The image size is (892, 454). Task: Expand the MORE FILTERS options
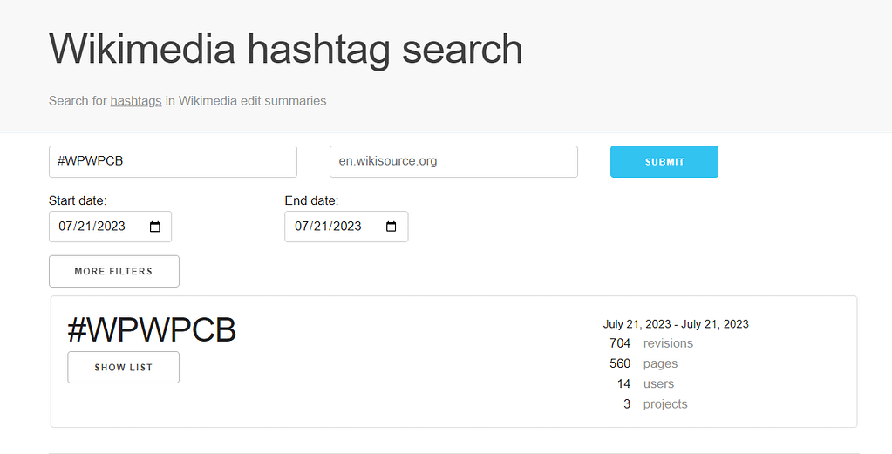click(114, 271)
